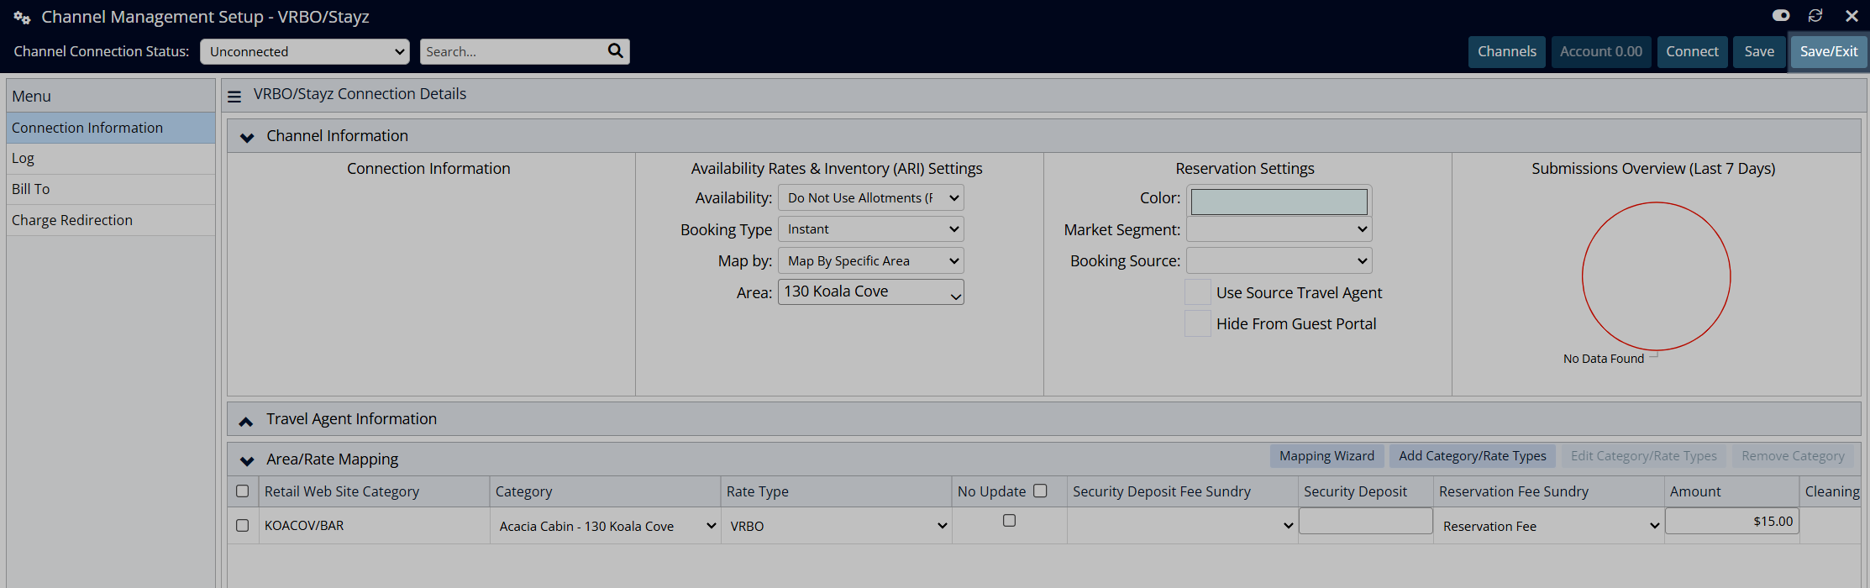Collapse the Area/Rate Mapping section
Viewport: 1870px width, 588px height.
pyautogui.click(x=247, y=460)
